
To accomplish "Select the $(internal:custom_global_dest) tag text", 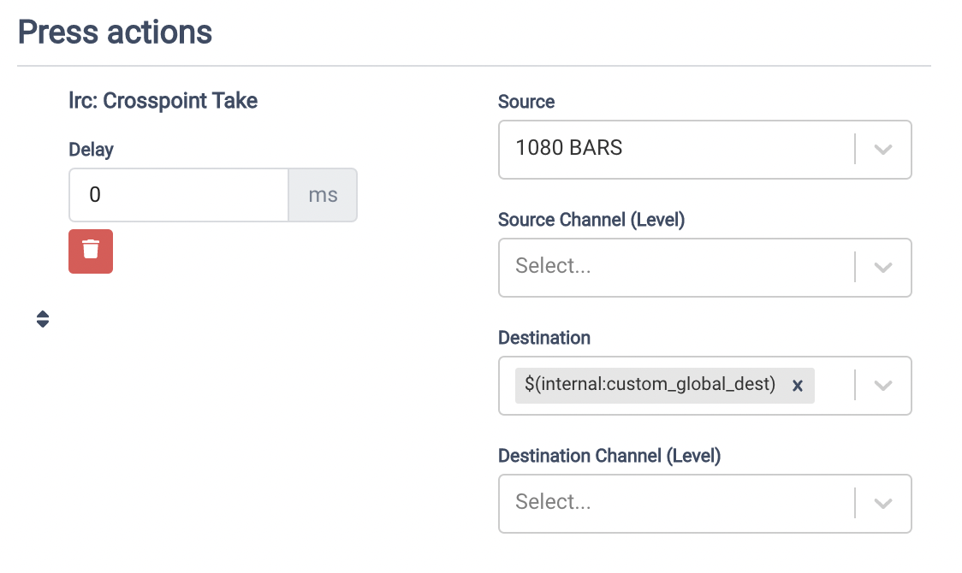I will 650,385.
